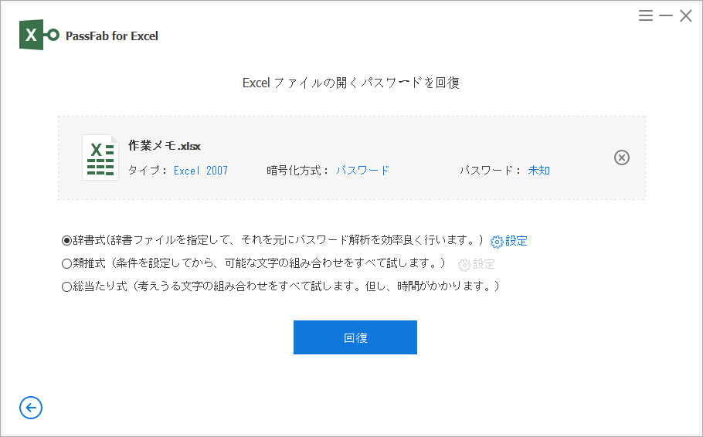703x437 pixels.
Task: Enable the 総当たり式 brute-force radio option
Action: [x=66, y=286]
